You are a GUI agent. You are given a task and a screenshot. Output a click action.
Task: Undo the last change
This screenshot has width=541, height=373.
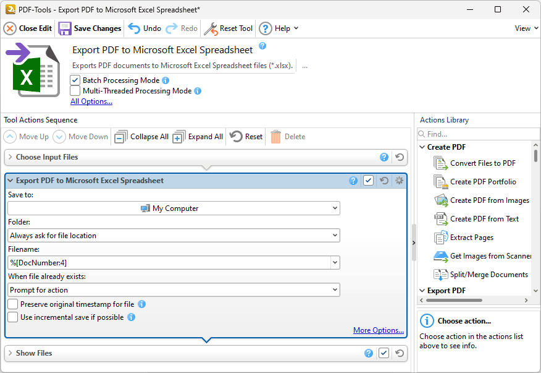(145, 28)
